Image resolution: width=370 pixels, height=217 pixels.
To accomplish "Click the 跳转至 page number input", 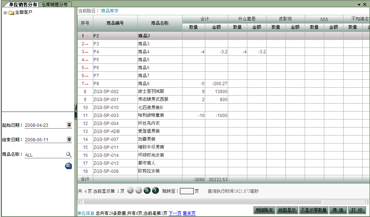I will (187, 191).
